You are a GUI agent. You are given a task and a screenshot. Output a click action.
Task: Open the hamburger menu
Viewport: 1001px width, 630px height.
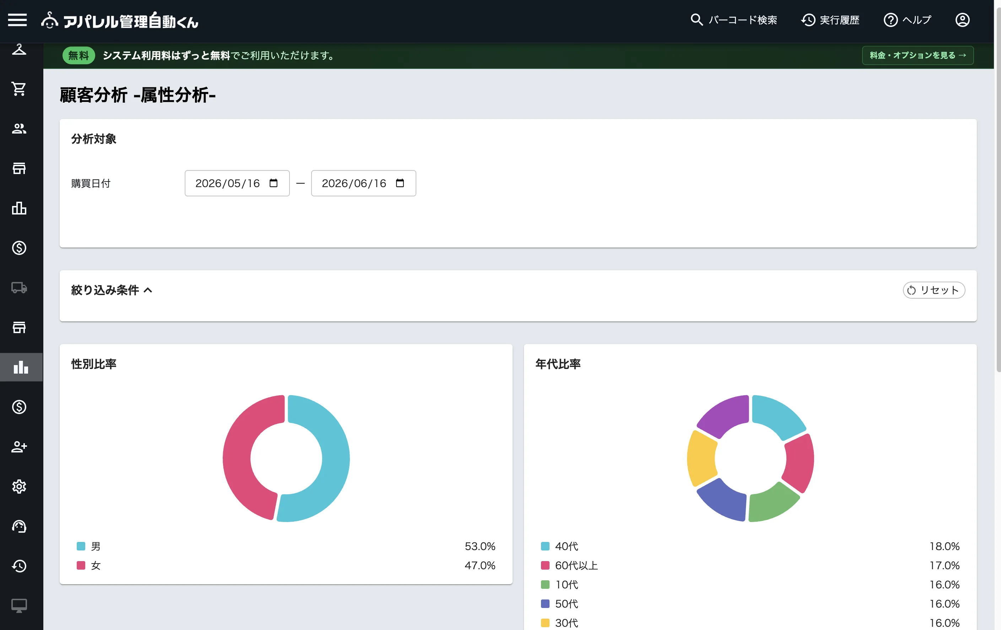click(x=17, y=20)
